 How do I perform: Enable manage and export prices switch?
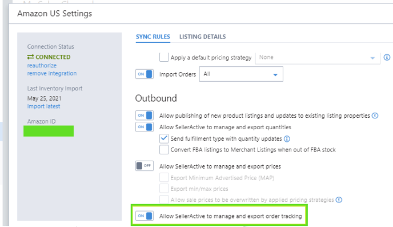point(145,166)
